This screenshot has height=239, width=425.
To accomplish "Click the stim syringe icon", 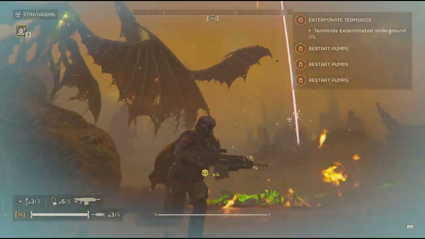I will [98, 215].
